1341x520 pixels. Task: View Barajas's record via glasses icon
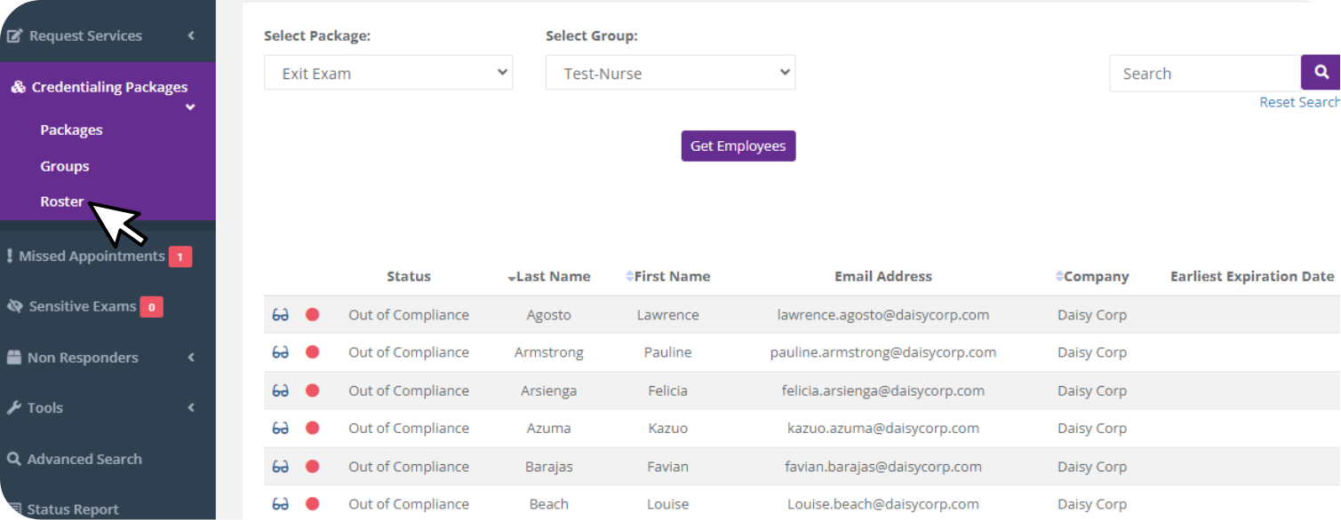pyautogui.click(x=281, y=467)
